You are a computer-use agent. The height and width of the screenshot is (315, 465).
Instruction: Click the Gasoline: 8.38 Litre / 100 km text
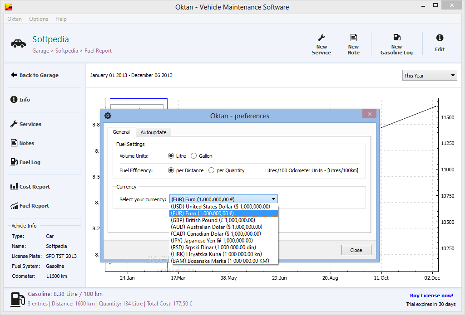tap(65, 294)
